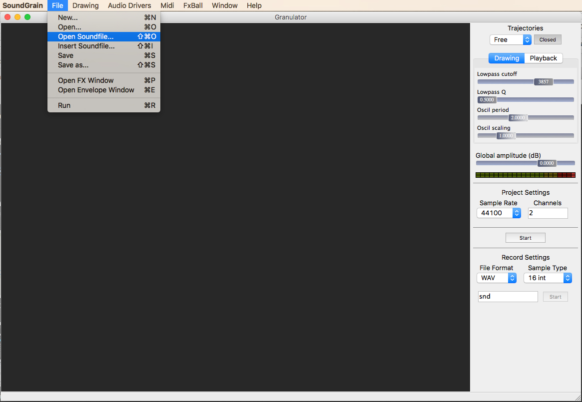Open the Envelope Window menu item
Viewport: 582px width, 402px height.
point(95,90)
